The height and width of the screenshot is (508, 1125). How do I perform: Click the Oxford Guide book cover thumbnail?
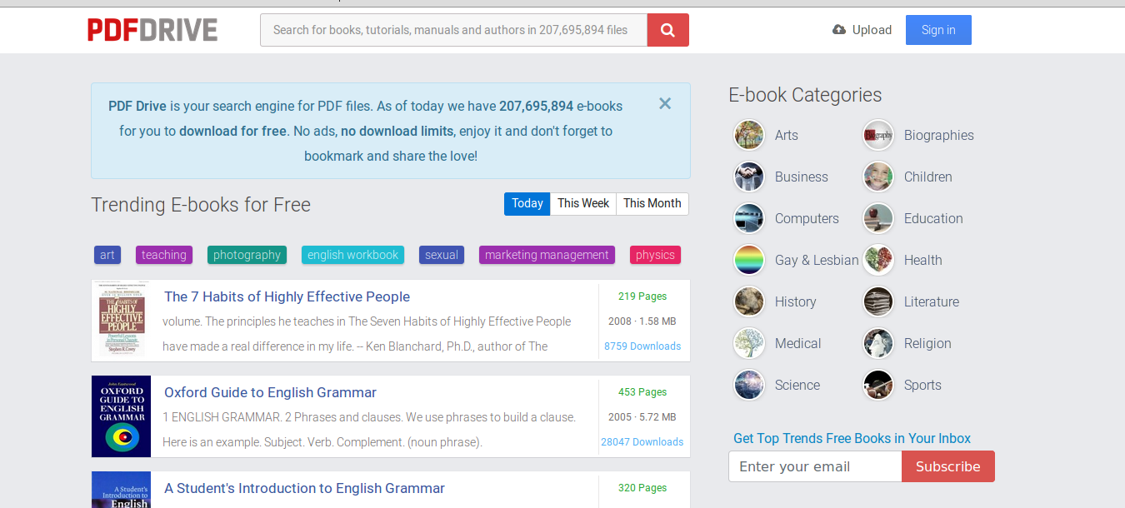[x=122, y=416]
